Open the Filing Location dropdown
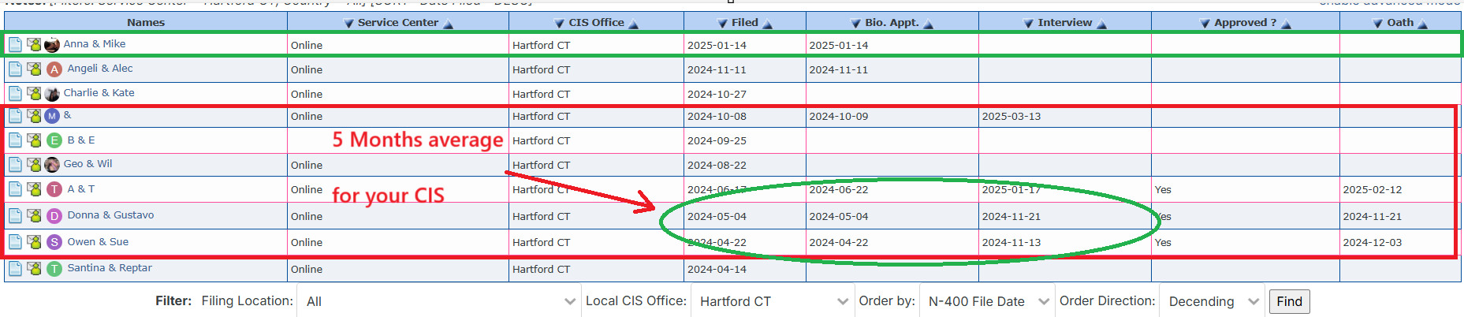 438,301
